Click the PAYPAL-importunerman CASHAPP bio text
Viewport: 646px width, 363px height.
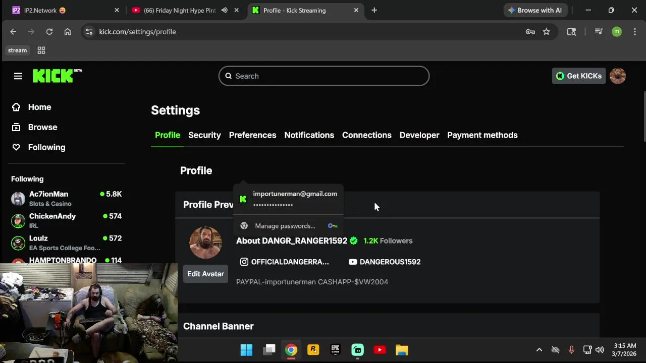coord(312,282)
